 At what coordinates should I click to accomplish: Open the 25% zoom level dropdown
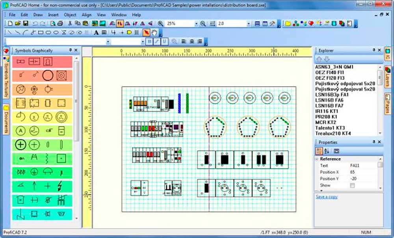[196, 24]
